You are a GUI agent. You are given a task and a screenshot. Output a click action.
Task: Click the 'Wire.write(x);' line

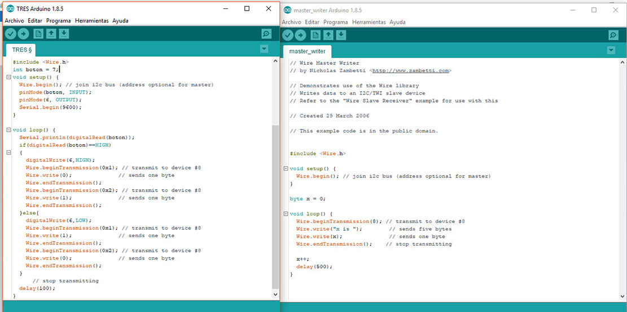[x=319, y=237]
